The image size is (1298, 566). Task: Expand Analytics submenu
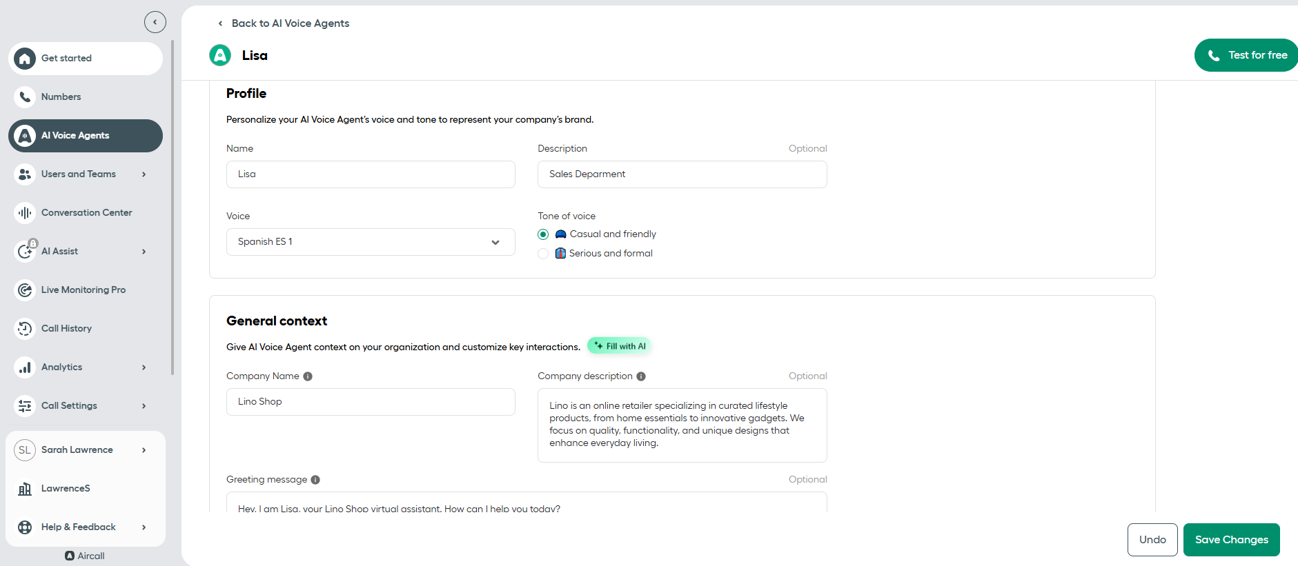tap(144, 367)
